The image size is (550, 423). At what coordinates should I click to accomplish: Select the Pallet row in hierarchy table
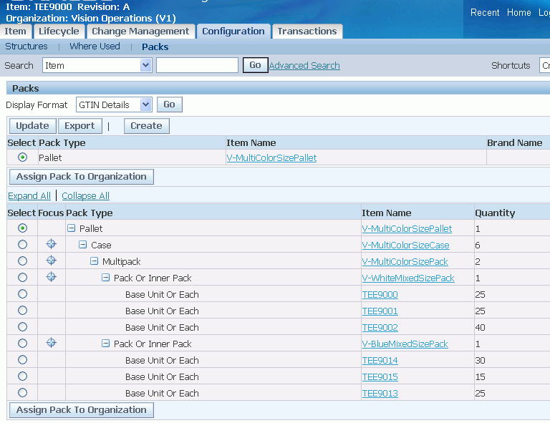coord(22,228)
